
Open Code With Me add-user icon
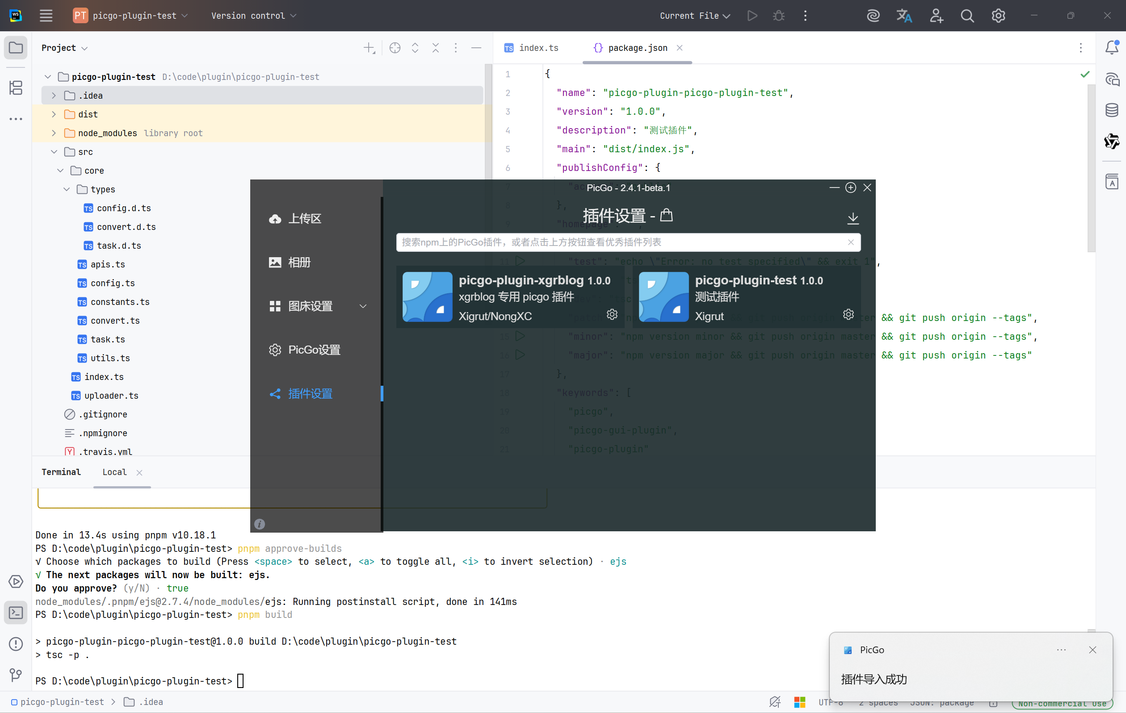tap(936, 16)
